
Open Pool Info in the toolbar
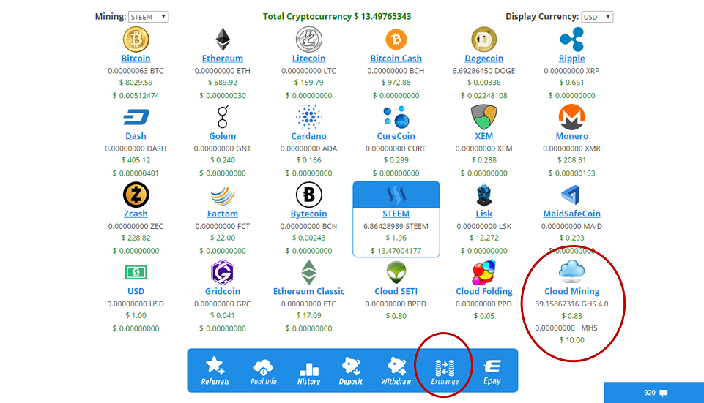[263, 372]
